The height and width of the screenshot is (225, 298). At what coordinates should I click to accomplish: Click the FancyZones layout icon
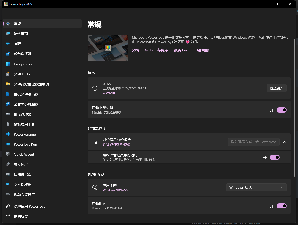[8, 64]
